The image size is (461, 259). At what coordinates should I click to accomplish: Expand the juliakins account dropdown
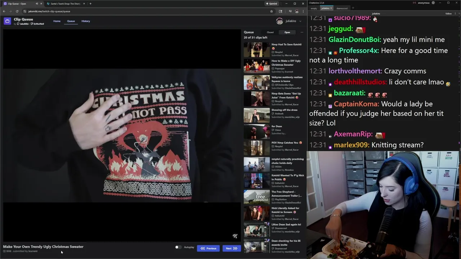tap(300, 21)
